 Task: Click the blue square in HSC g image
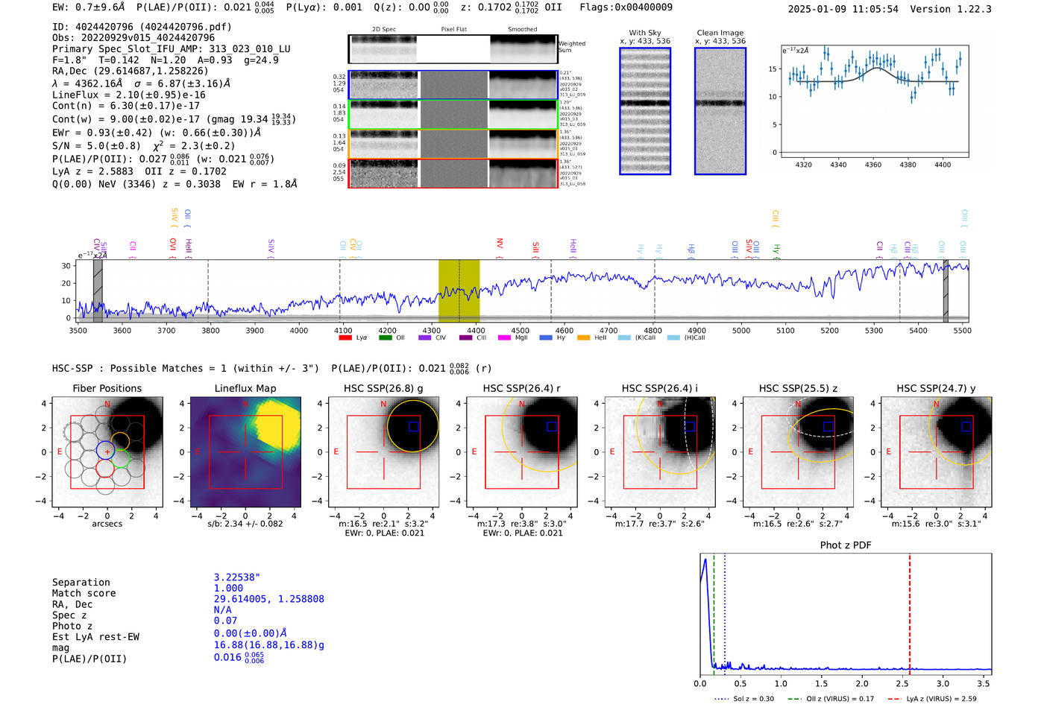tap(414, 426)
